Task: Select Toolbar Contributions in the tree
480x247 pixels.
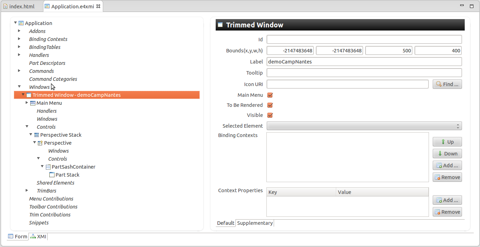Action: [53, 207]
